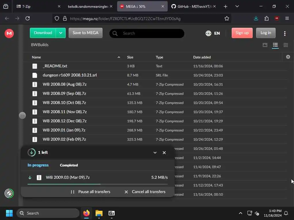Click the _README.txt text file icon
The width and height of the screenshot is (294, 220).
click(35, 66)
